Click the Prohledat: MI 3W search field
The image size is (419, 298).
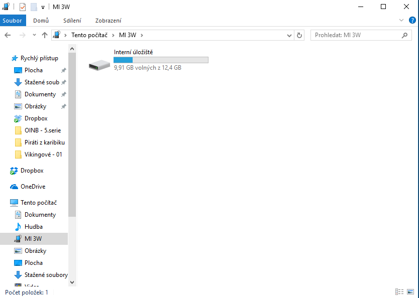(357, 35)
